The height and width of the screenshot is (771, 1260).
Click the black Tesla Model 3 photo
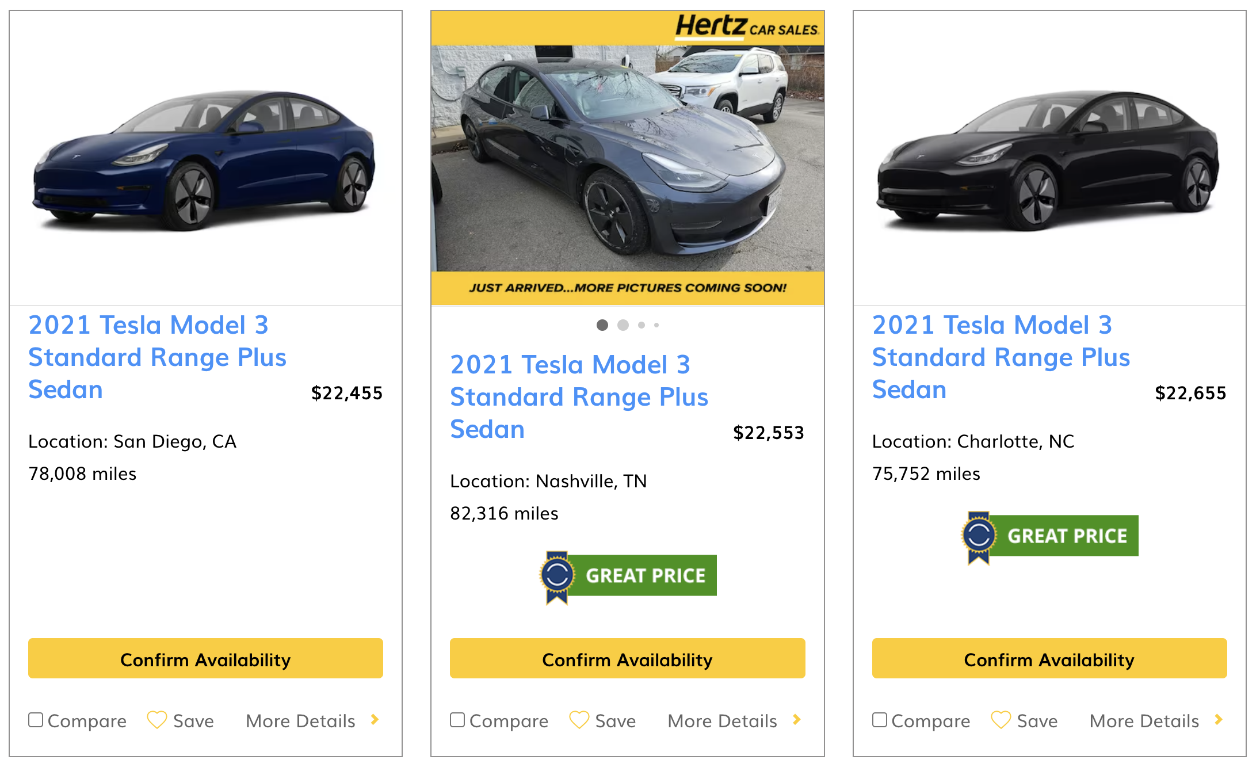(x=1049, y=161)
